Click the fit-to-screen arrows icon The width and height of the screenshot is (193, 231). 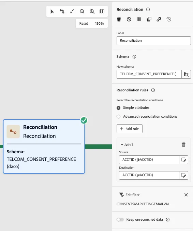click(72, 12)
